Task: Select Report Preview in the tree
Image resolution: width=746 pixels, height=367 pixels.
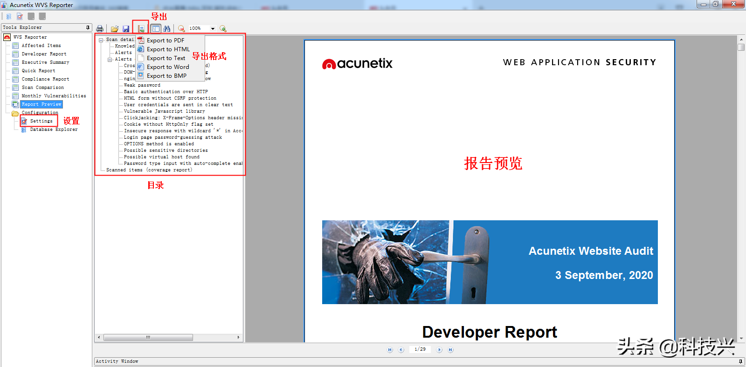Action: (41, 104)
